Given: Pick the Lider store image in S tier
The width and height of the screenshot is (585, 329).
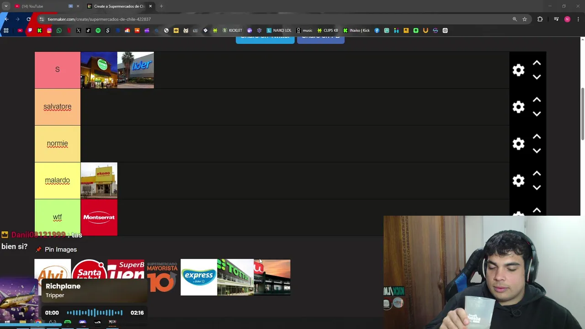Looking at the screenshot, I should pyautogui.click(x=135, y=70).
